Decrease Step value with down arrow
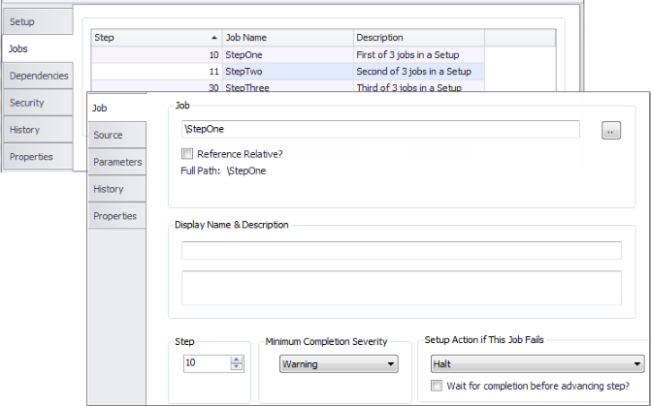Image resolution: width=651 pixels, height=406 pixels. 236,366
